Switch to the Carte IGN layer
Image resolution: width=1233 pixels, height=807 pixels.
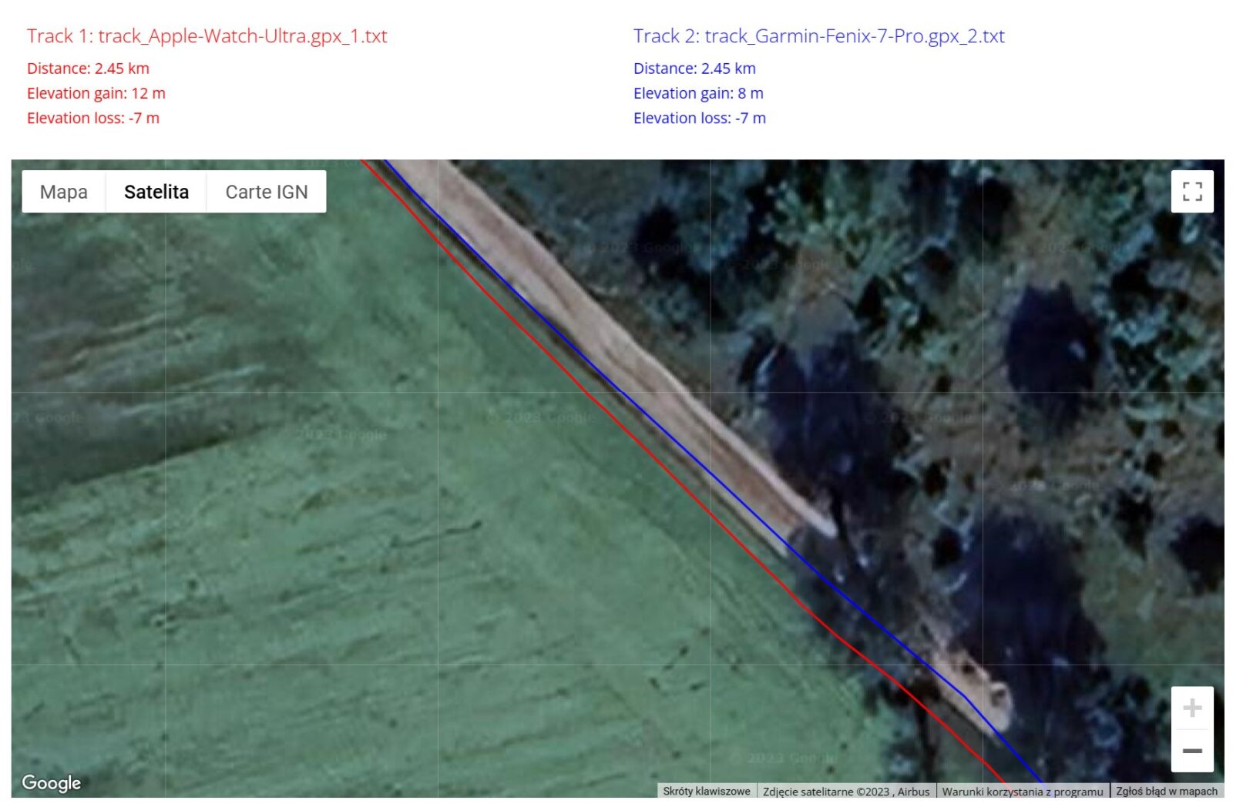(x=266, y=192)
